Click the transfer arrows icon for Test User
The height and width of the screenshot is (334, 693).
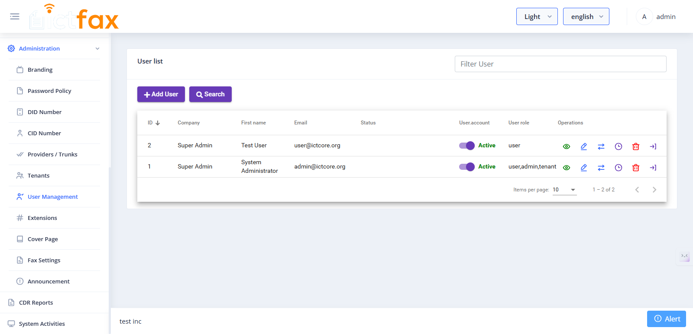click(x=601, y=146)
